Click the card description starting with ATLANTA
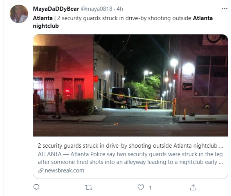The image size is (231, 196). pos(130,158)
